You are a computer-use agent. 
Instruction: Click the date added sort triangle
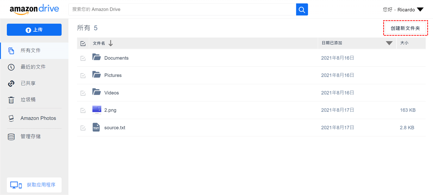pos(389,43)
